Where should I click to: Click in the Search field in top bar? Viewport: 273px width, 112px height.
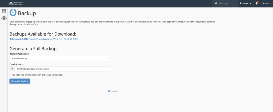[227, 3]
